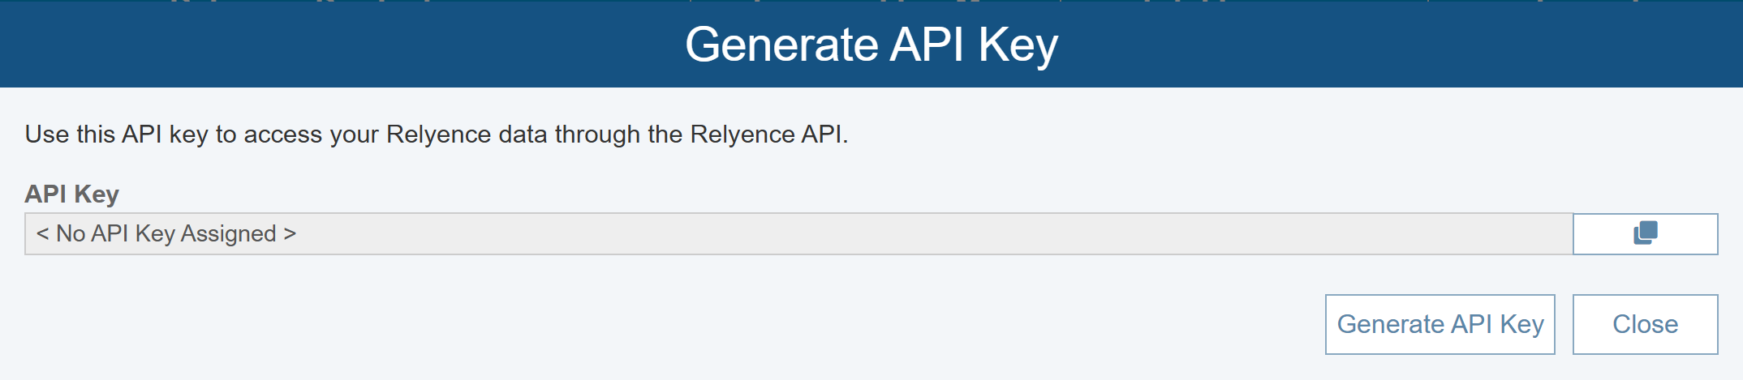Click the copy API key icon
The image size is (1743, 380).
tap(1645, 233)
